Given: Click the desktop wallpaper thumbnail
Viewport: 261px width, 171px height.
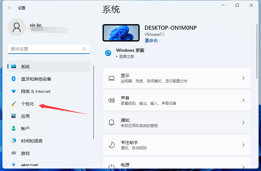Looking at the screenshot, I should [121, 33].
